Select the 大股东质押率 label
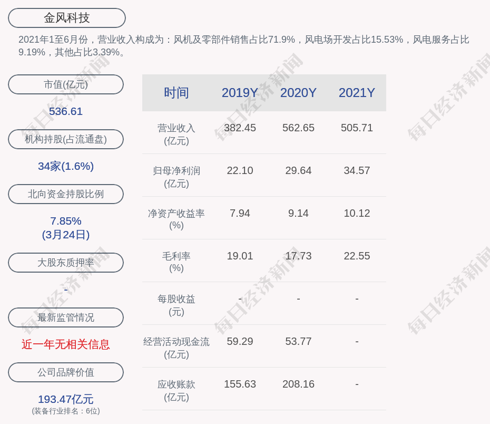The height and width of the screenshot is (424, 490). tap(66, 263)
